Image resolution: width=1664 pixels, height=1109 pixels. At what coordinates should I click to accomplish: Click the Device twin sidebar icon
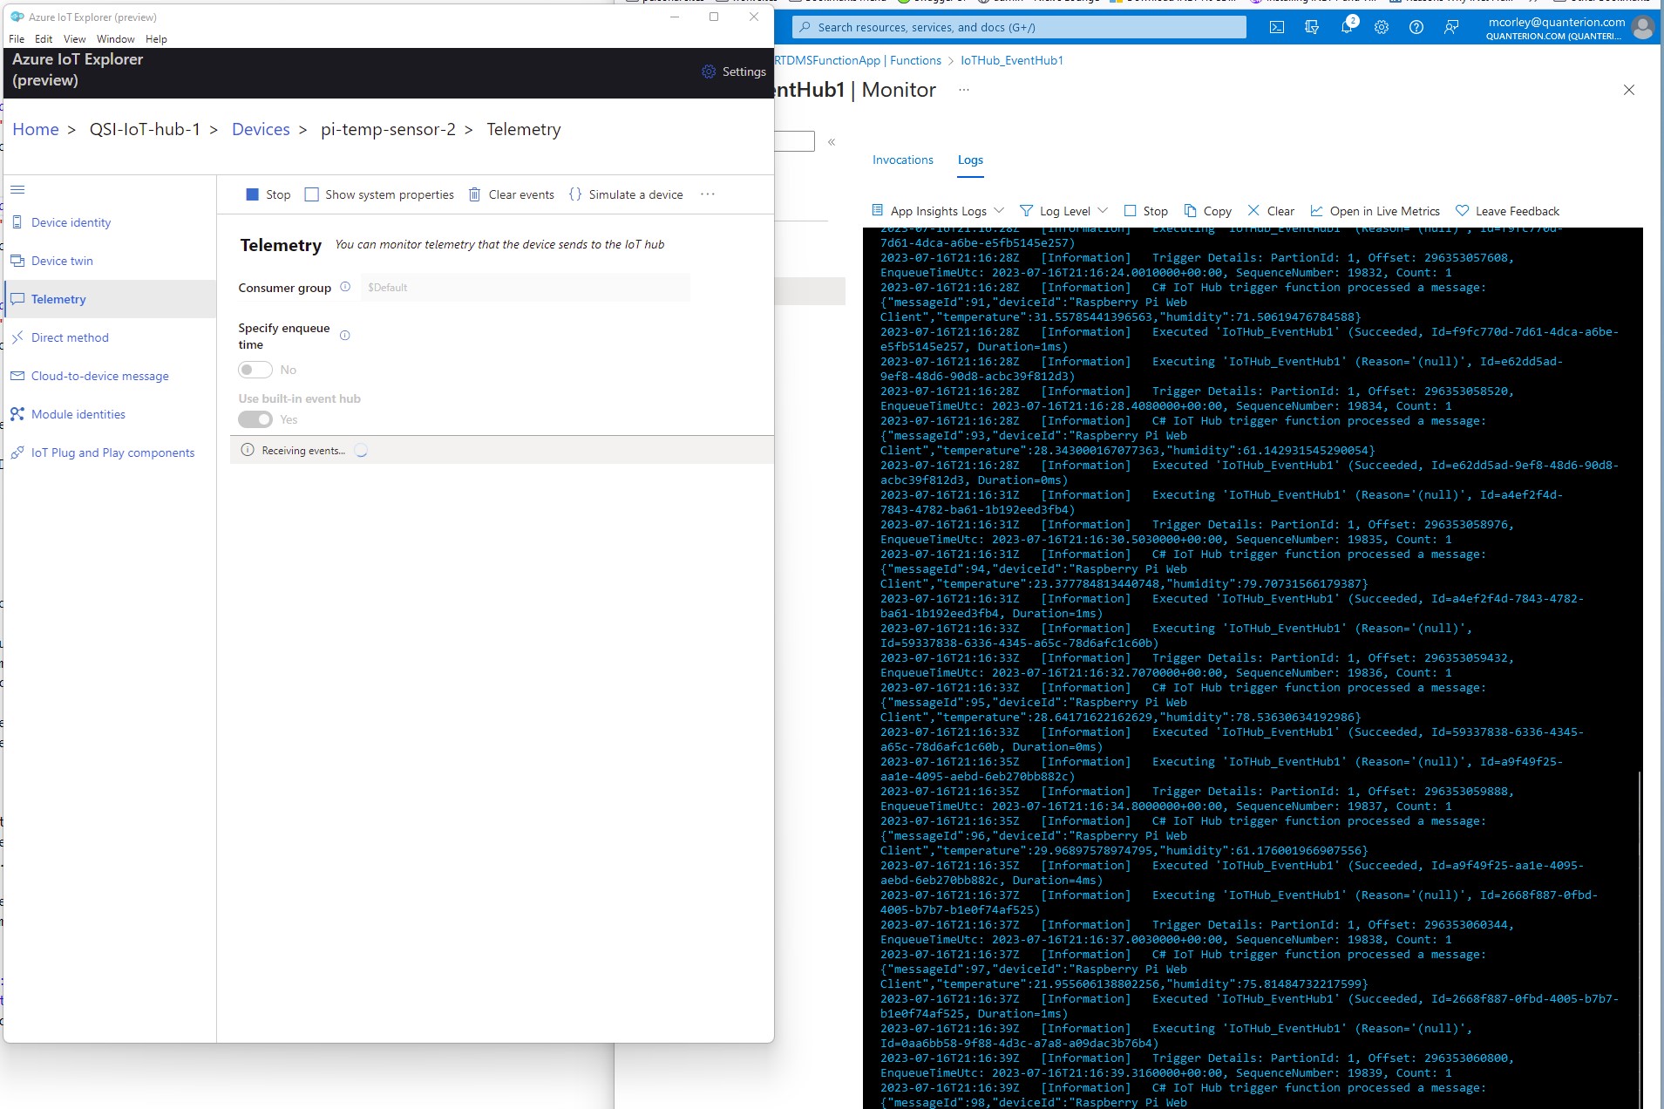[17, 261]
